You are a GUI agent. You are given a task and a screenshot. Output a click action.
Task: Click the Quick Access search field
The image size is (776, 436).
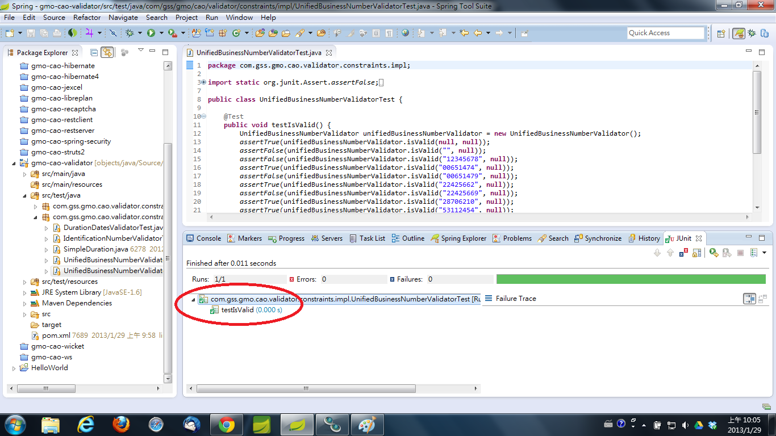(666, 33)
